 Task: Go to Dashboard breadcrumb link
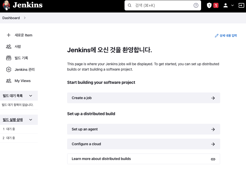[x=11, y=18]
